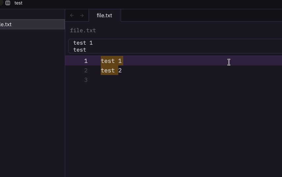Click line number 3 in the gutter
282x177 pixels.
[86, 80]
